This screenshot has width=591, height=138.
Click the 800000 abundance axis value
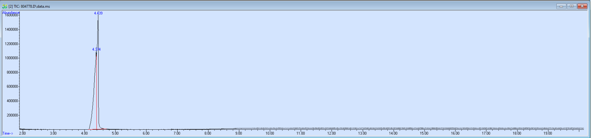pyautogui.click(x=12, y=73)
